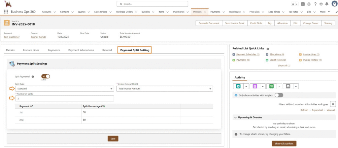Open the Setup gear icon
The image size is (338, 148).
[321, 4]
